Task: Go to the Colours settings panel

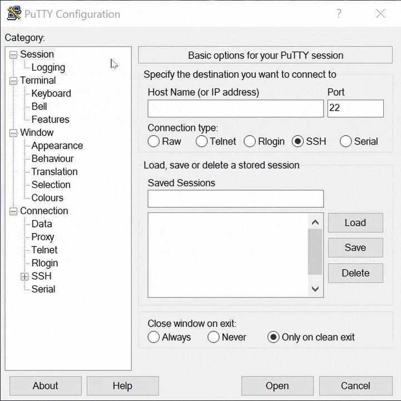Action: click(47, 198)
